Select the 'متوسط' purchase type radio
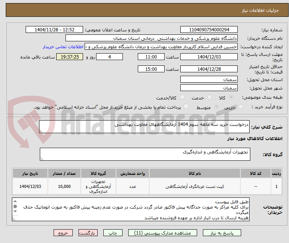 (x=216, y=107)
